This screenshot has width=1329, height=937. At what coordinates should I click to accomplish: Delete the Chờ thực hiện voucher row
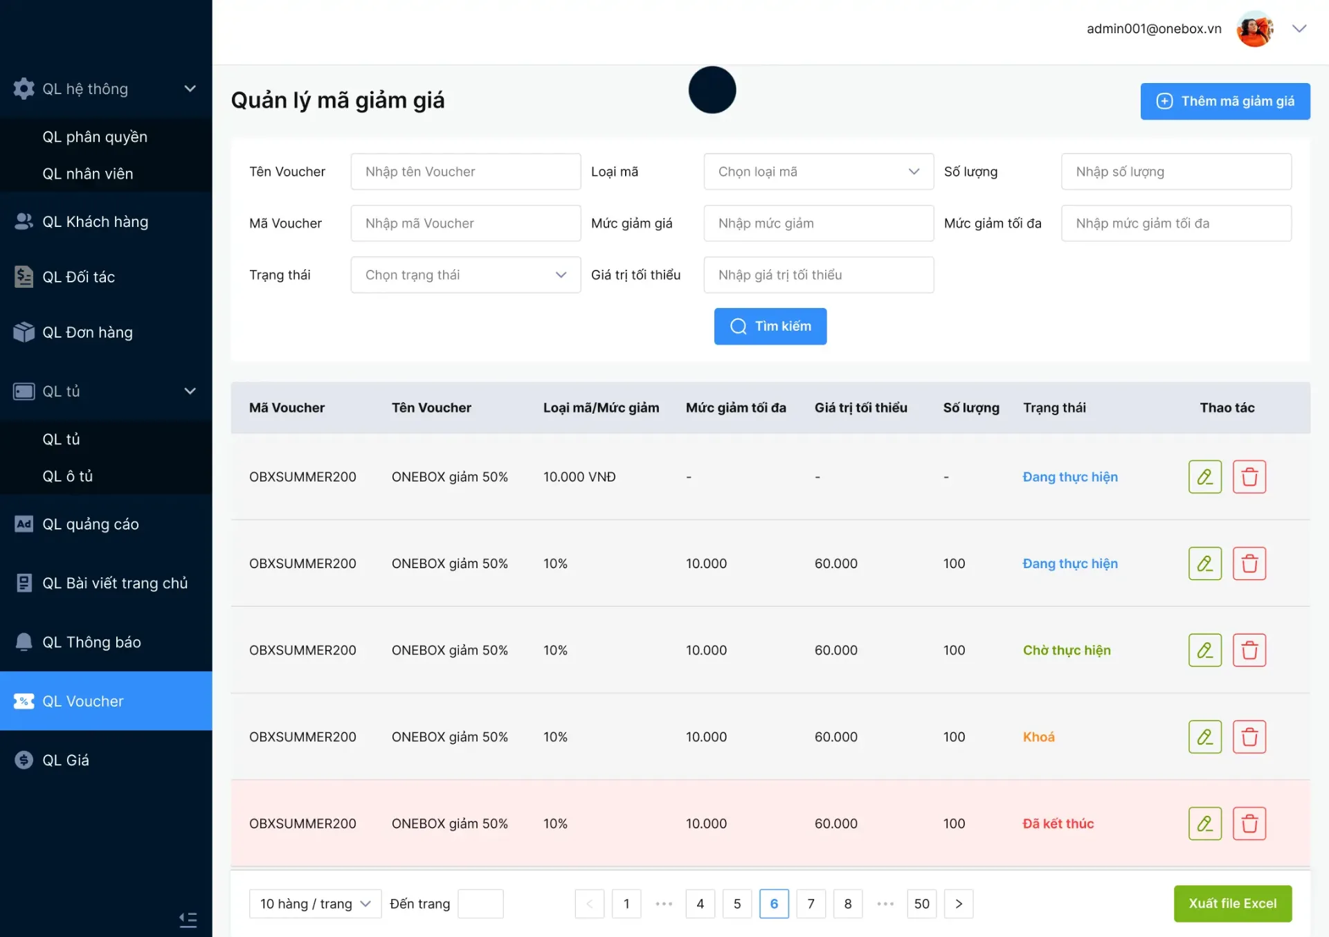coord(1249,650)
